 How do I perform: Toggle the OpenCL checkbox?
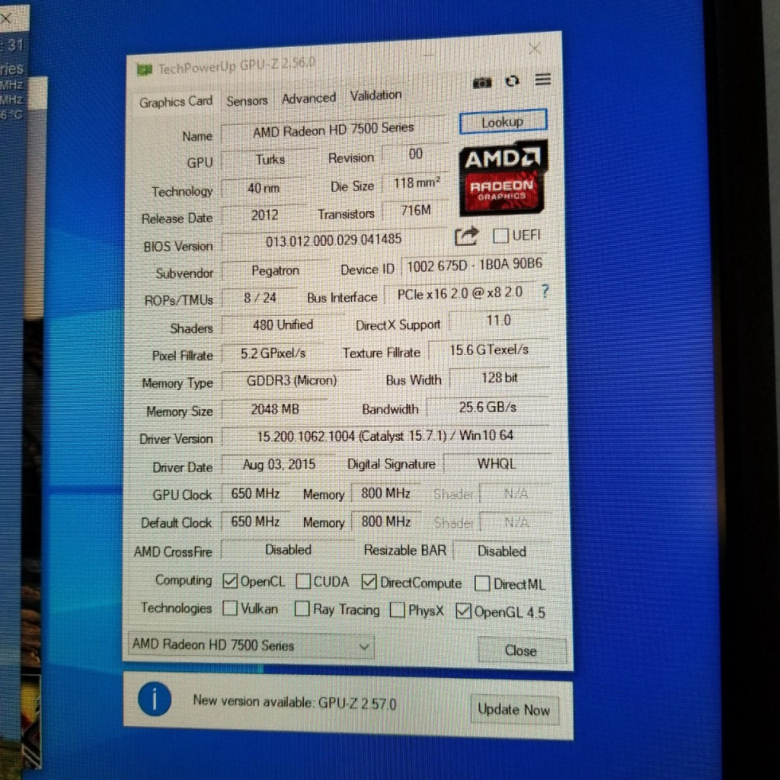(230, 580)
